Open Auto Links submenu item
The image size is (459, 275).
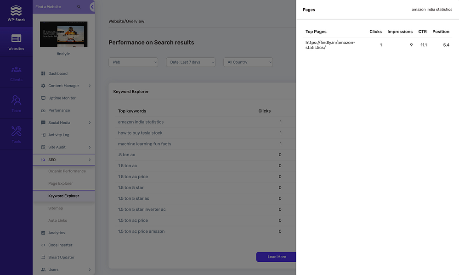click(58, 220)
